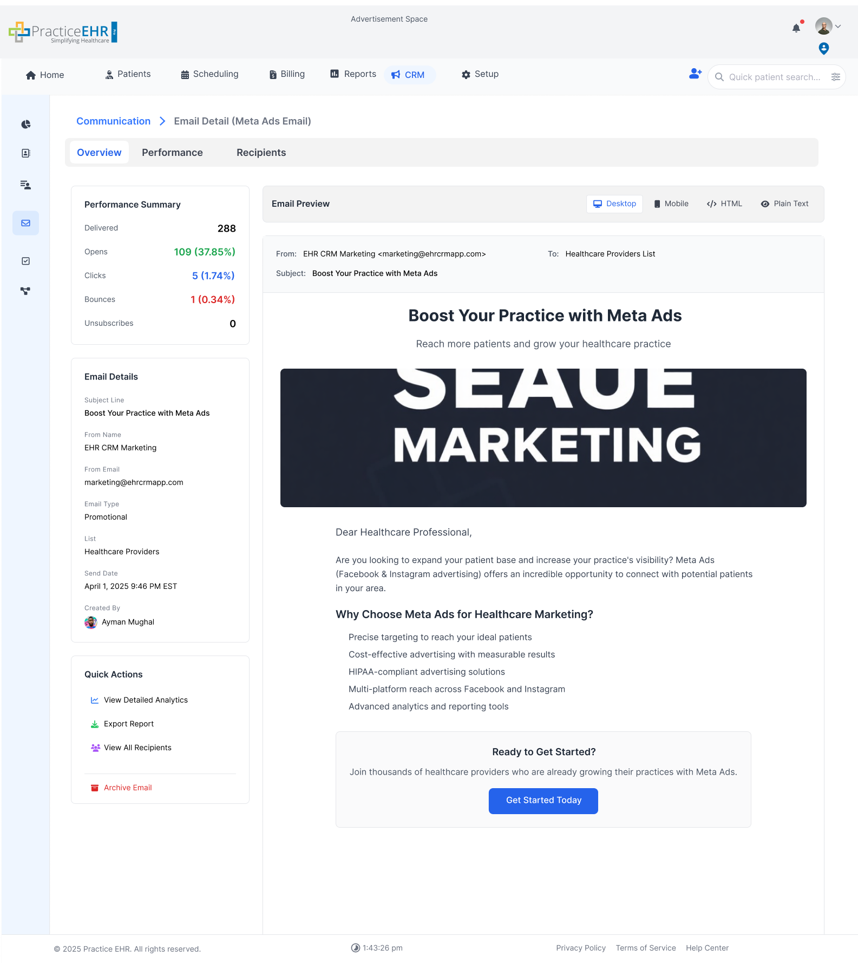858x963 pixels.
Task: Click the from email marketing@ehrcrmapp.com
Action: click(x=134, y=483)
